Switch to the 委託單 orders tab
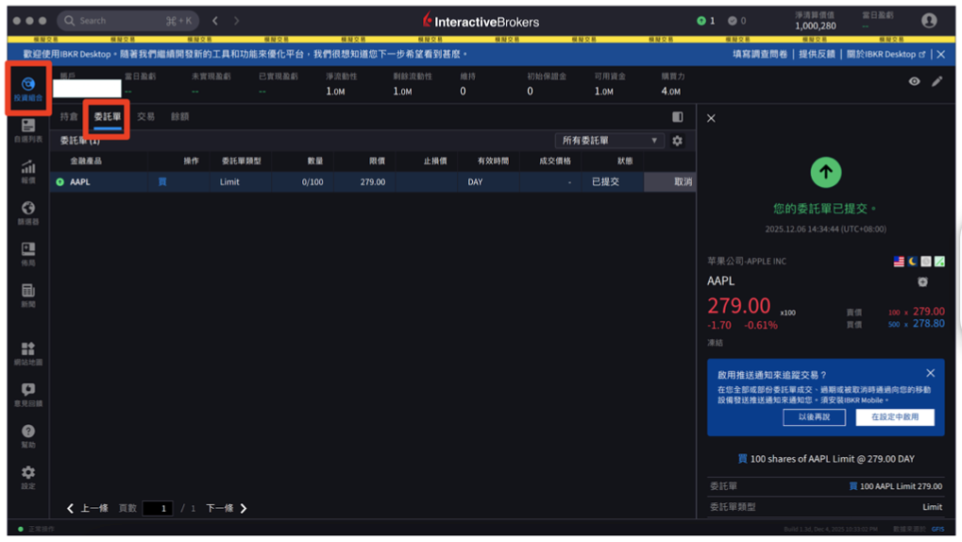 pyautogui.click(x=108, y=117)
